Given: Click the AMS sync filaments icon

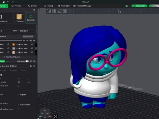Looking at the screenshot, I should click(31, 41).
